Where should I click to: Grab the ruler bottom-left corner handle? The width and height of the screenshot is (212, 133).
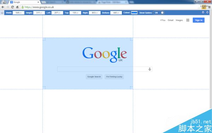[x=44, y=88]
